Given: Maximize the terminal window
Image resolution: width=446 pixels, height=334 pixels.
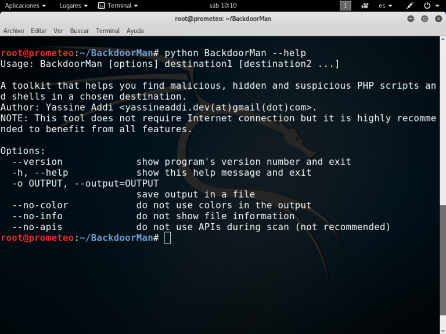Looking at the screenshot, I should (424, 19).
